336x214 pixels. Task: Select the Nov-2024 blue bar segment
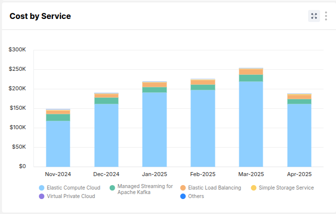58,144
